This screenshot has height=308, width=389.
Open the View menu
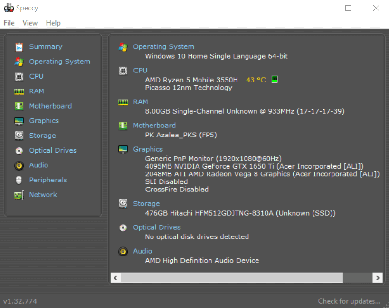30,23
